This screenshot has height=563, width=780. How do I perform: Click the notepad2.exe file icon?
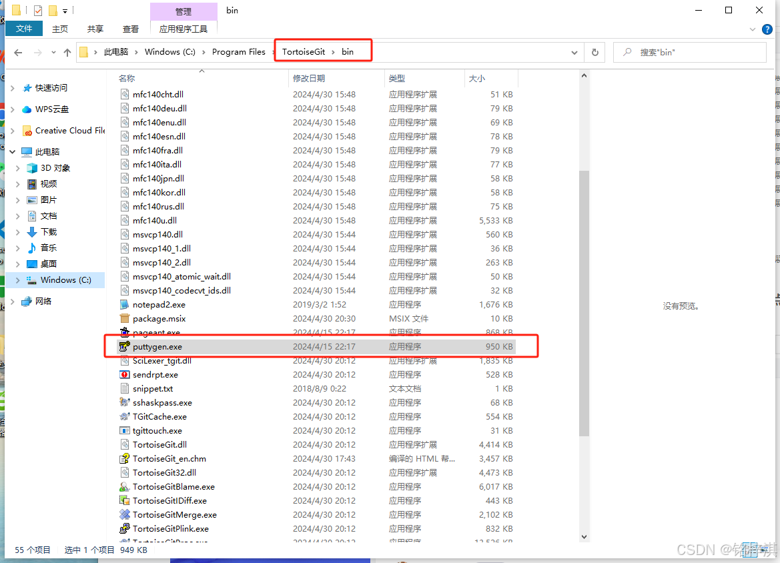tap(124, 304)
